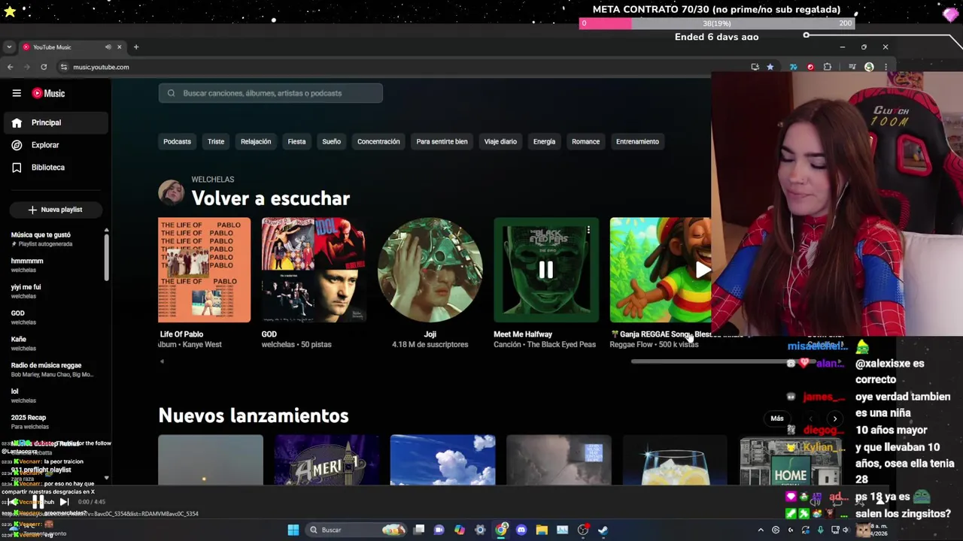The height and width of the screenshot is (541, 963).
Task: Open the YouTube Music hamburger menu
Action: (17, 93)
